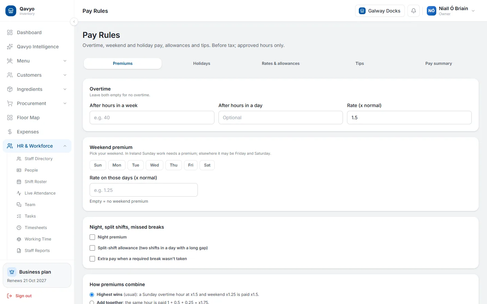Select the Add together radio option
487x304 pixels.
92,302
